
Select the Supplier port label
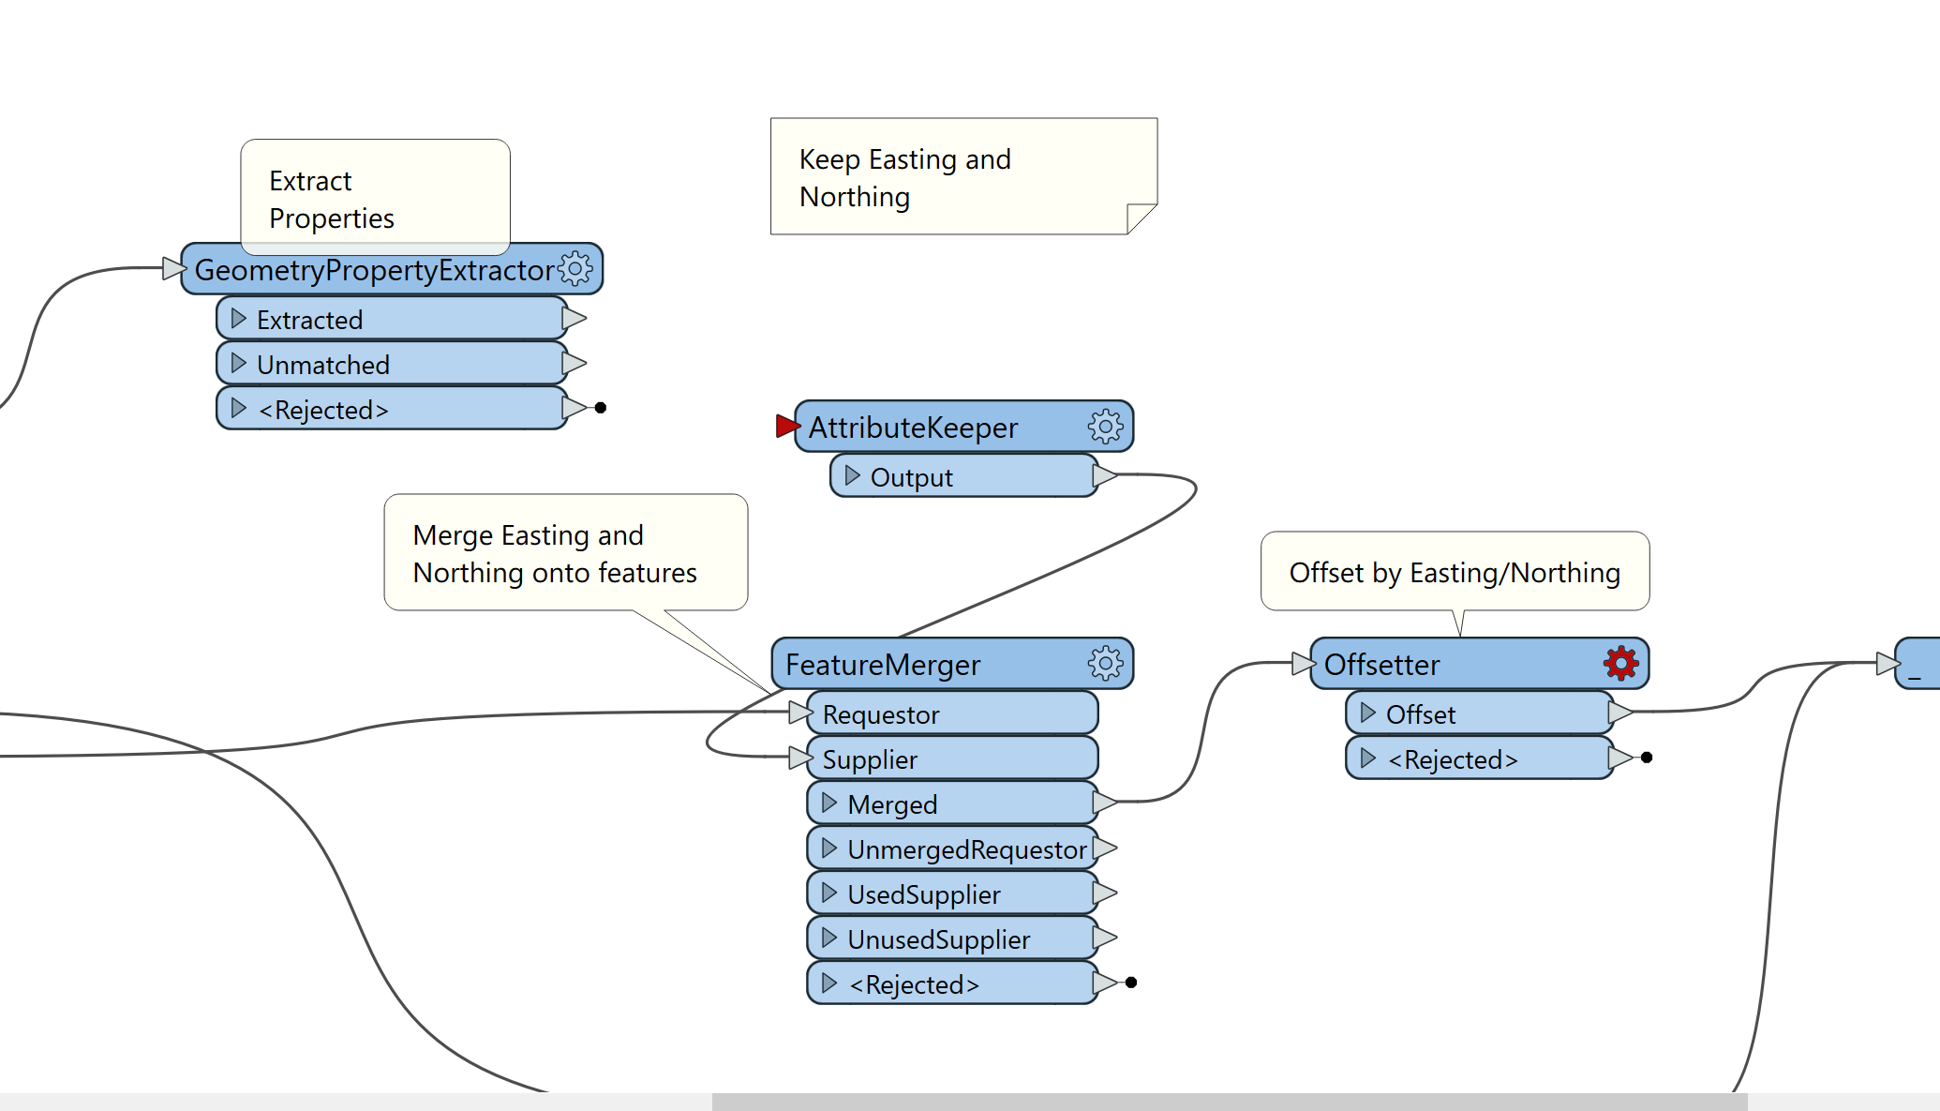coord(870,759)
